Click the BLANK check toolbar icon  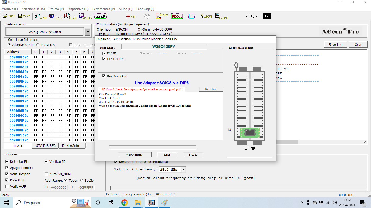click(x=70, y=16)
